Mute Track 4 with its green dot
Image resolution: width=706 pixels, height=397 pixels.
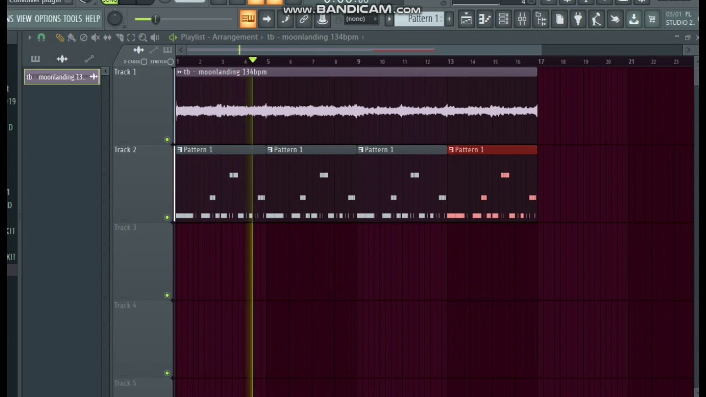coord(167,373)
